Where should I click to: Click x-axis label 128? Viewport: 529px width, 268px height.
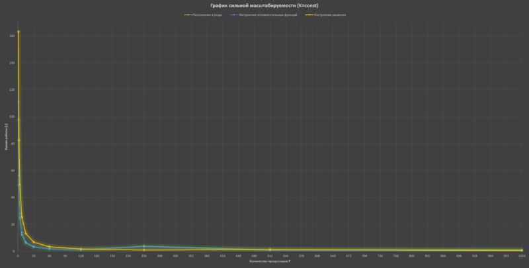[x=81, y=256]
